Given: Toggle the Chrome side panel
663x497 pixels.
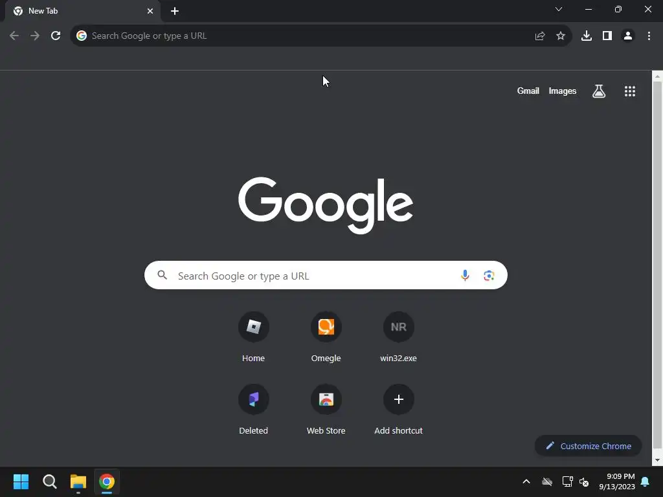Looking at the screenshot, I should pos(607,36).
